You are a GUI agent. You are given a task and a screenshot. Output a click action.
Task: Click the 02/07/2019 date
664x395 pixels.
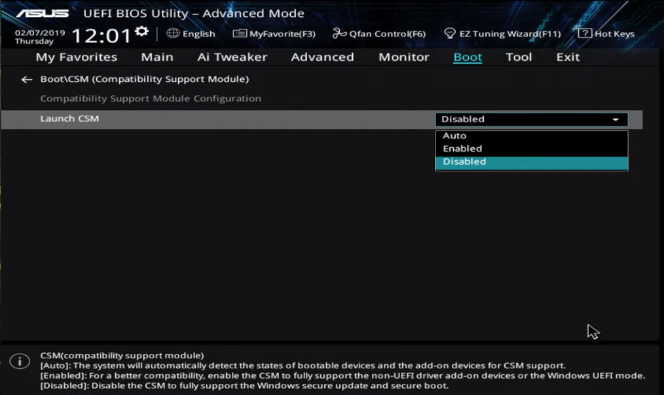click(40, 33)
